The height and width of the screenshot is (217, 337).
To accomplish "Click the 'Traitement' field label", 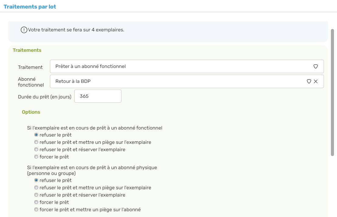I will coord(30,67).
